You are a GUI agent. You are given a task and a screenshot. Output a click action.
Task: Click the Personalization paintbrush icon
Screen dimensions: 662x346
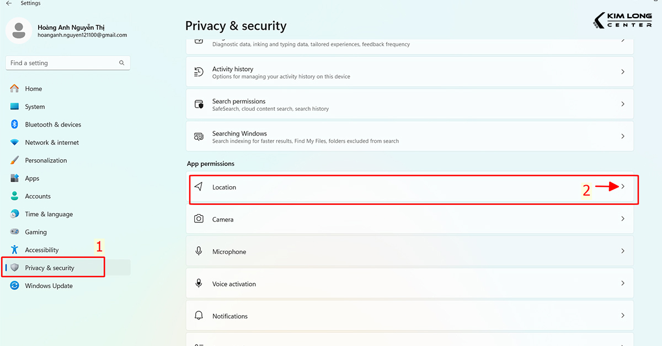click(x=14, y=160)
